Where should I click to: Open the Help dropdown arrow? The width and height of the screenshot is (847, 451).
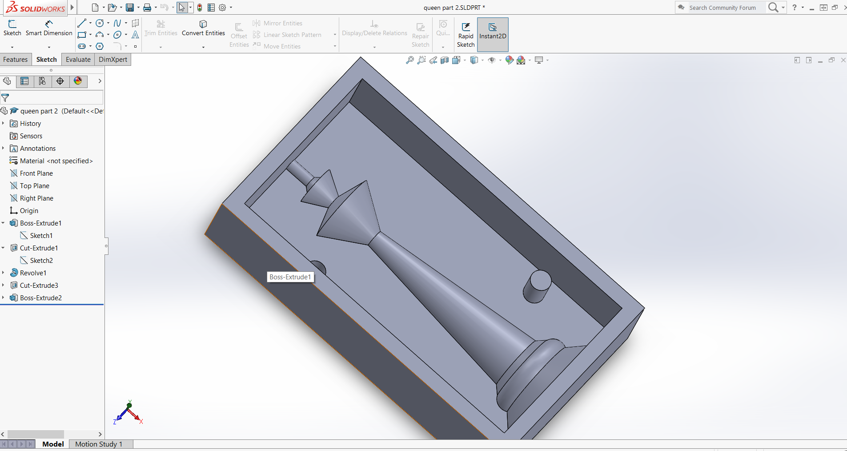pos(803,8)
